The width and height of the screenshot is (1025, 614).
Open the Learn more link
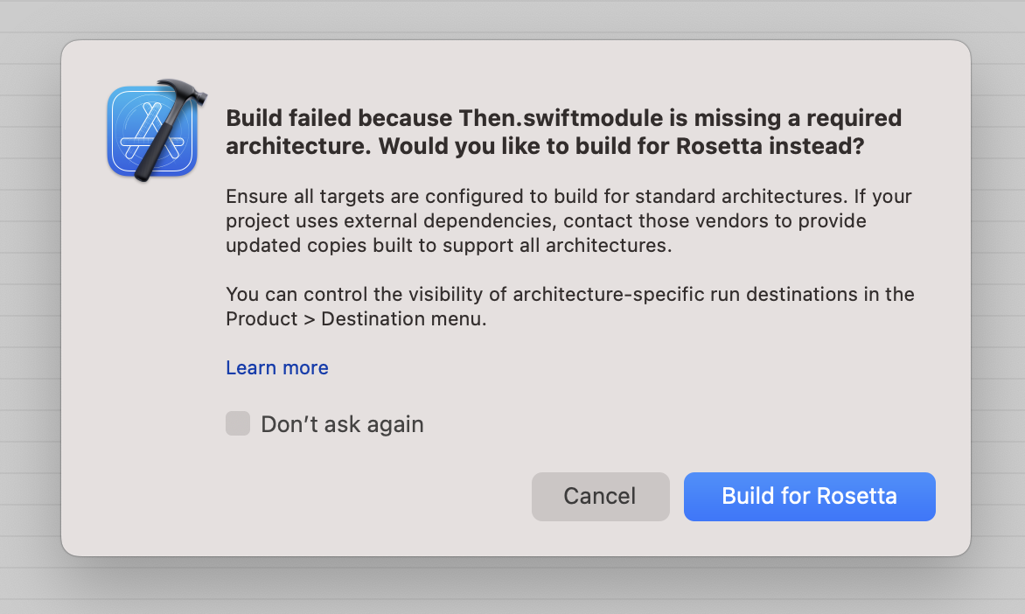[x=277, y=368]
